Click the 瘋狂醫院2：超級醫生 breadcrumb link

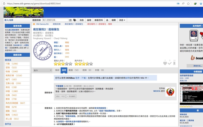pyautogui.click(x=74, y=24)
